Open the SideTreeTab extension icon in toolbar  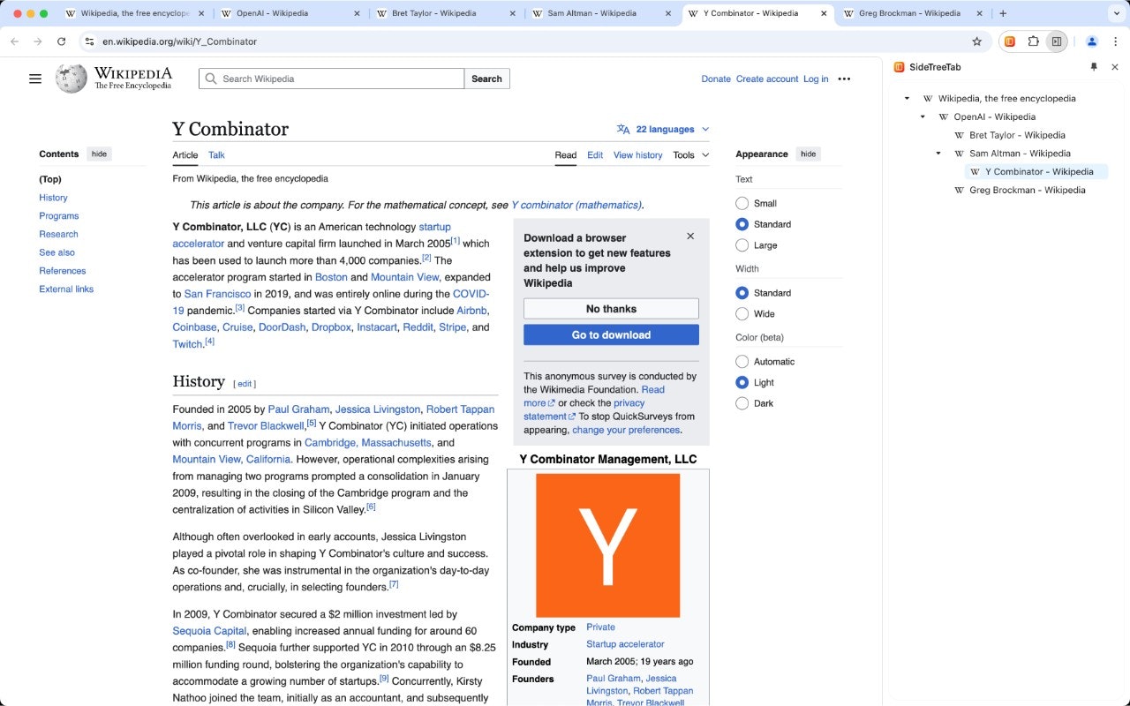pyautogui.click(x=1010, y=41)
